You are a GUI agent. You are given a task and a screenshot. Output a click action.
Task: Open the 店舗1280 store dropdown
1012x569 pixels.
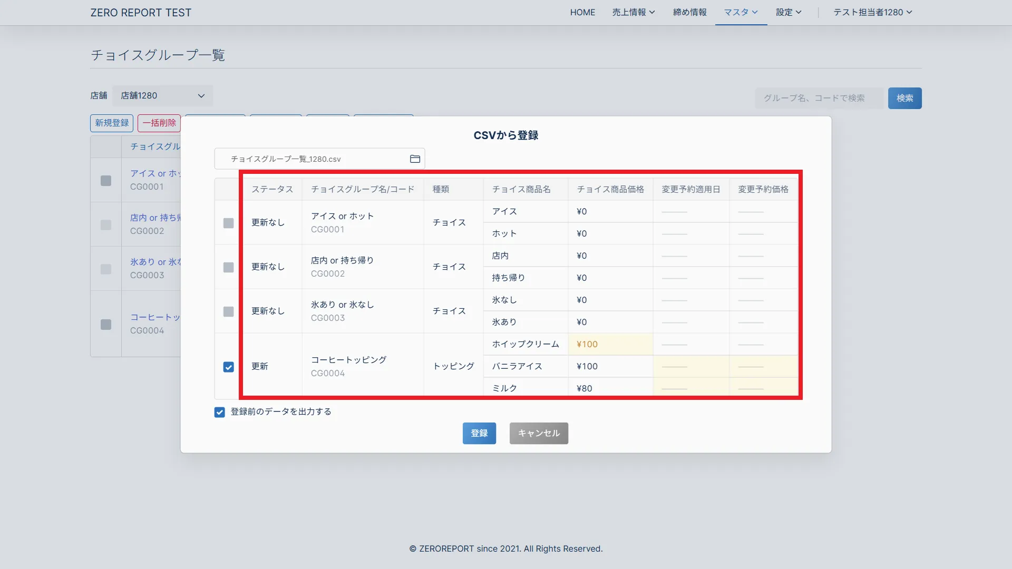[x=162, y=96]
